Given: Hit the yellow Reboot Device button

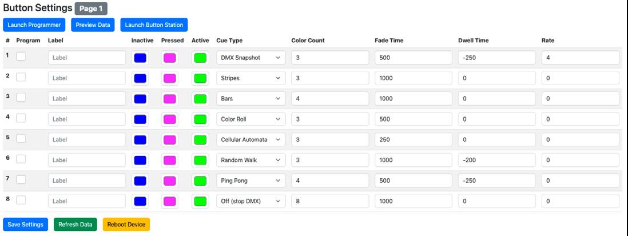Looking at the screenshot, I should coord(126,225).
